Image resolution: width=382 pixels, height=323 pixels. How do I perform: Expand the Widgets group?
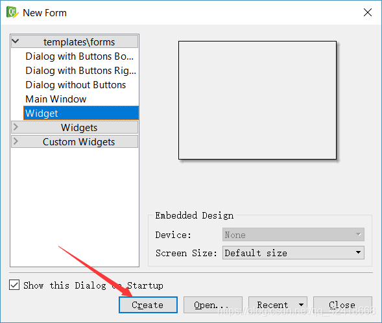[x=16, y=127]
